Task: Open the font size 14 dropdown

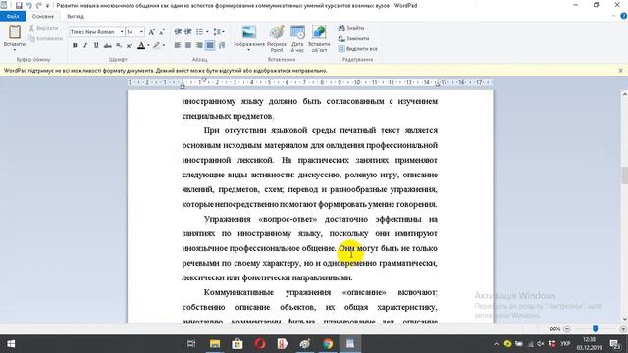Action: click(x=141, y=32)
